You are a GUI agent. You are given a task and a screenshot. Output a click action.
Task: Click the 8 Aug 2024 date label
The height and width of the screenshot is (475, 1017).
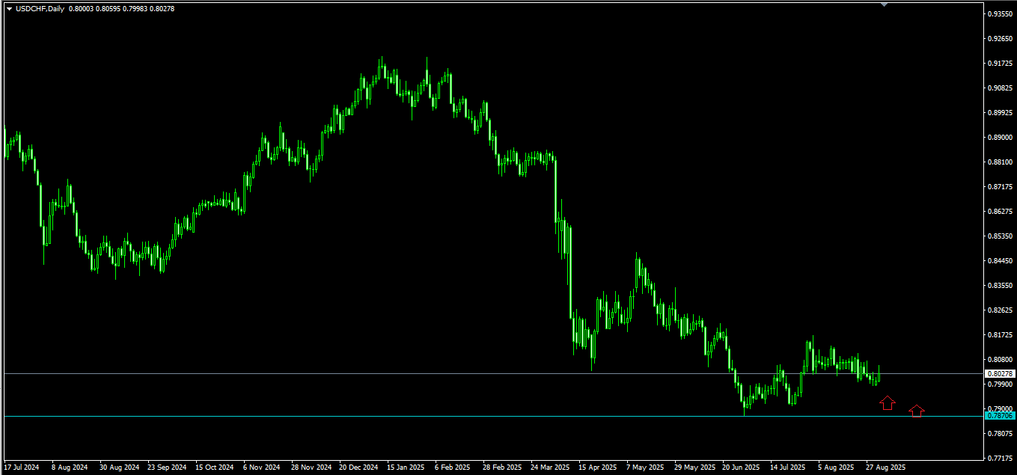tap(70, 468)
